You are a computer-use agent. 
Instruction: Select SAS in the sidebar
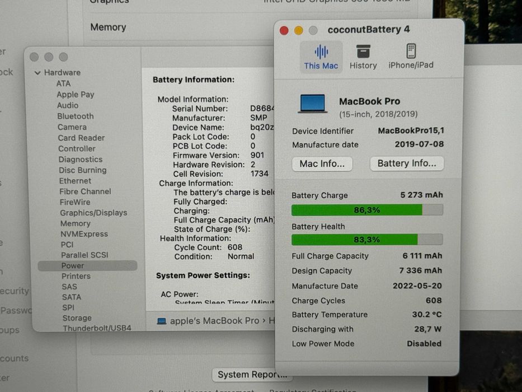click(69, 287)
